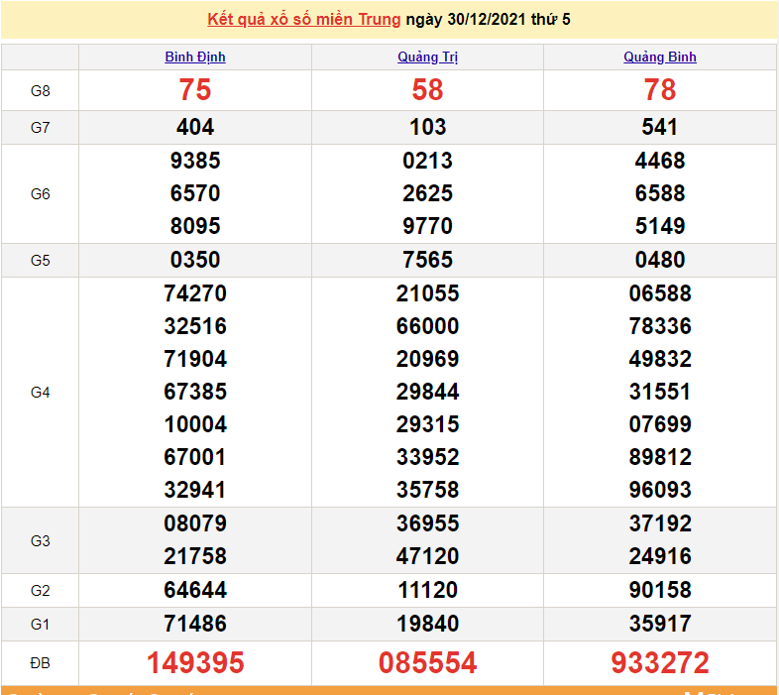
Task: Open the Quảng Trị province link
Action: click(x=427, y=57)
